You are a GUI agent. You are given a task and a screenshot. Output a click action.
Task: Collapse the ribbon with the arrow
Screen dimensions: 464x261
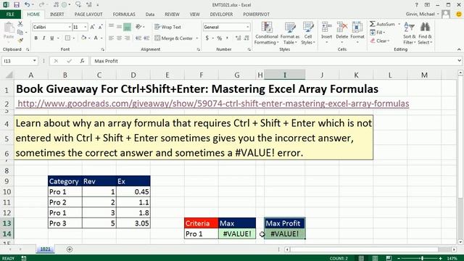coord(459,49)
